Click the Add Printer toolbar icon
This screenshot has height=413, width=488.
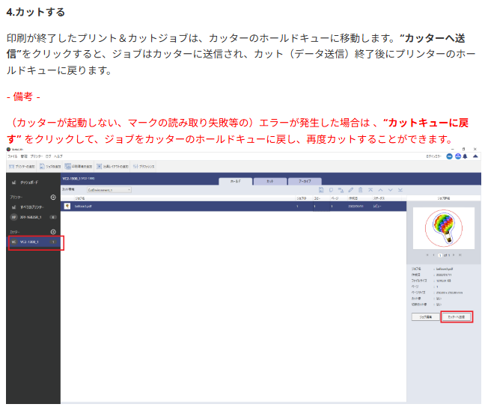point(12,165)
